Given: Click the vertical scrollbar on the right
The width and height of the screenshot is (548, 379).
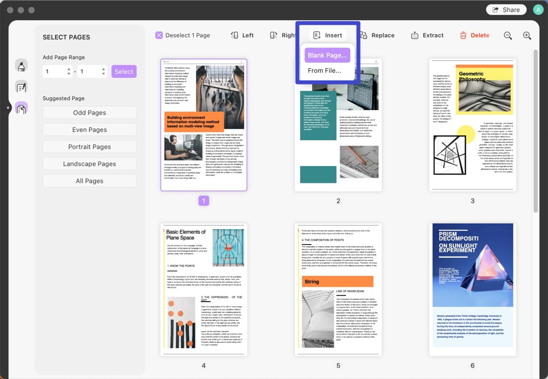Looking at the screenshot, I should pos(536,131).
